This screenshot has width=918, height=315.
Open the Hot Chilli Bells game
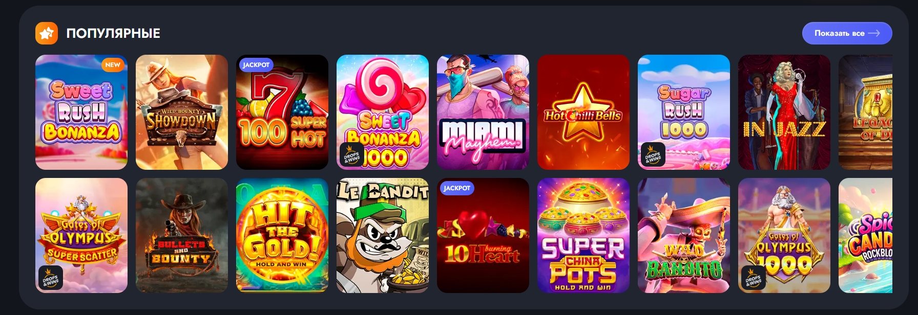click(x=583, y=112)
